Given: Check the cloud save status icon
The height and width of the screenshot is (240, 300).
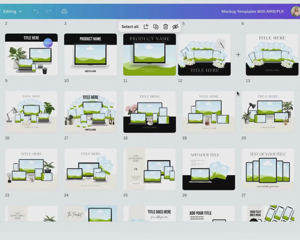Looking at the screenshot, I should point(64,11).
